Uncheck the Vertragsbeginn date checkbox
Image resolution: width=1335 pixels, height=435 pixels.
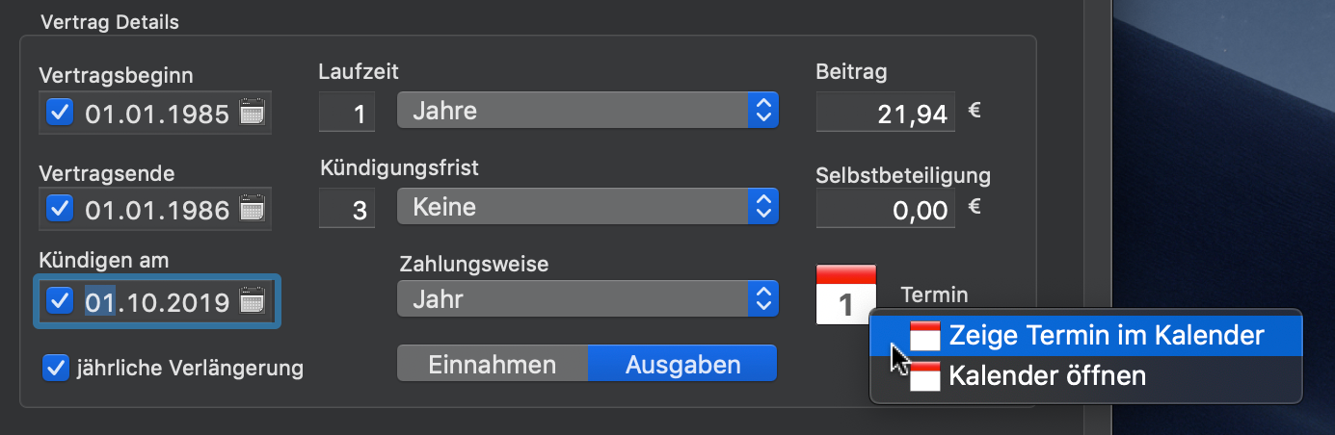pyautogui.click(x=60, y=114)
